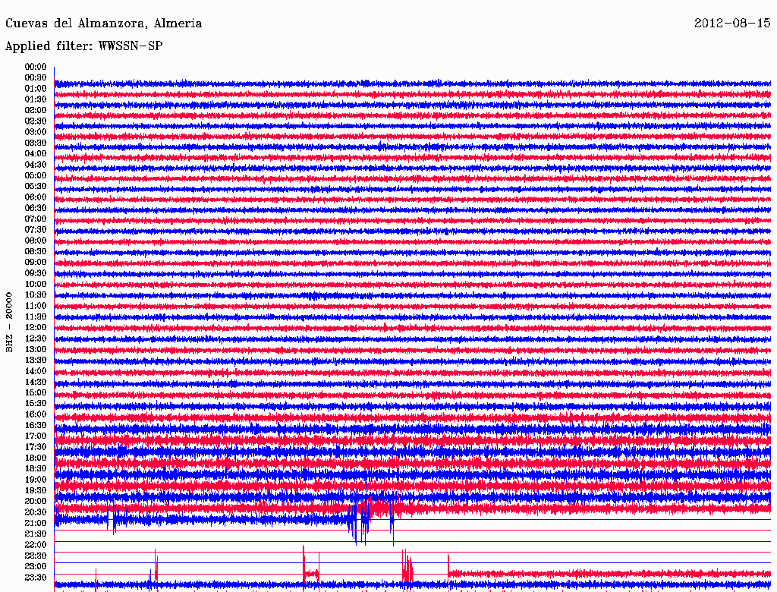
Task: Click the 07:30 time label
Action: click(x=36, y=230)
